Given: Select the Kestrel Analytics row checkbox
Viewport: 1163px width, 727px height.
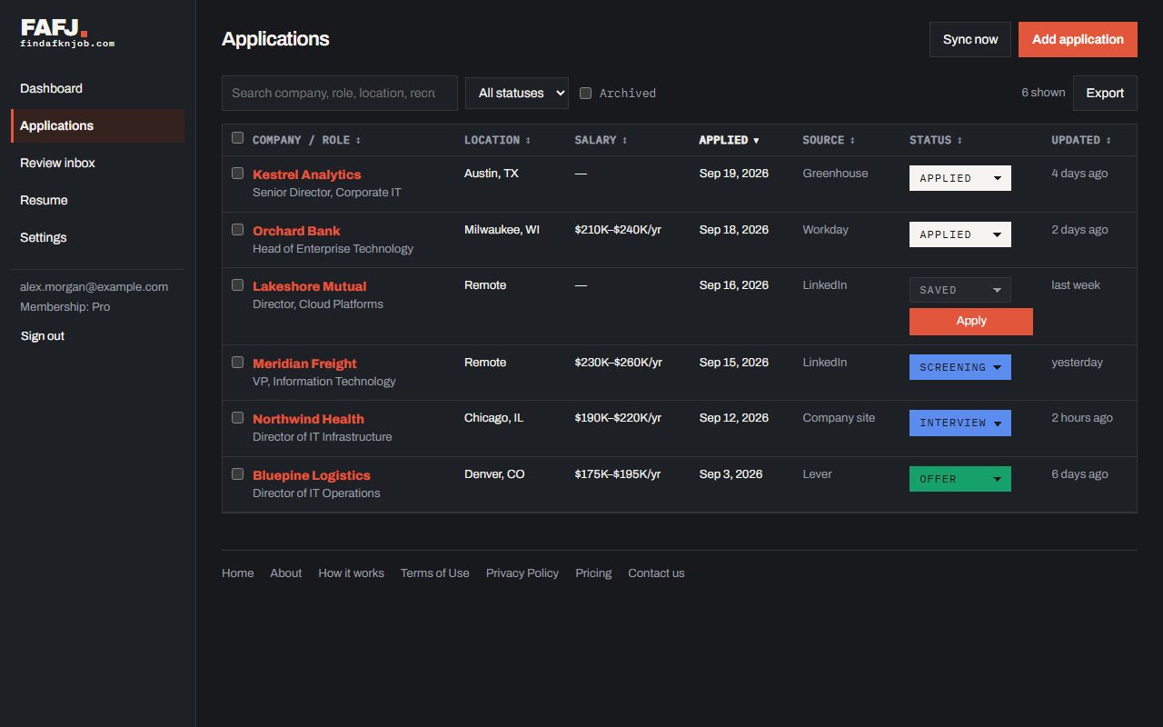Looking at the screenshot, I should click(238, 173).
